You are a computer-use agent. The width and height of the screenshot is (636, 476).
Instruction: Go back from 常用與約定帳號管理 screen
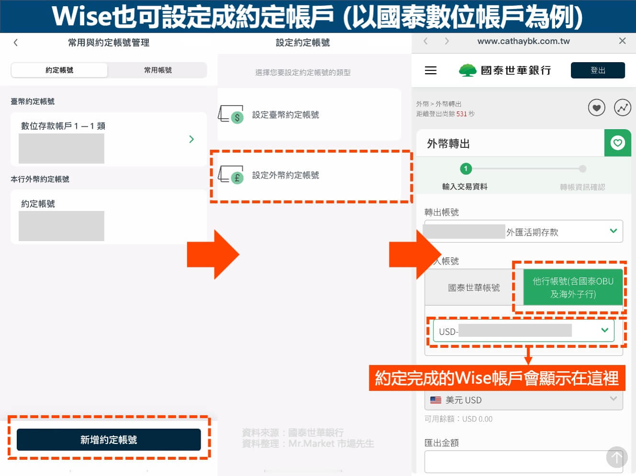16,43
